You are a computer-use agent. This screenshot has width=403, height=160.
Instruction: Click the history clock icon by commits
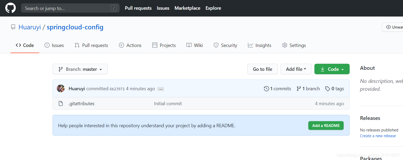point(266,89)
